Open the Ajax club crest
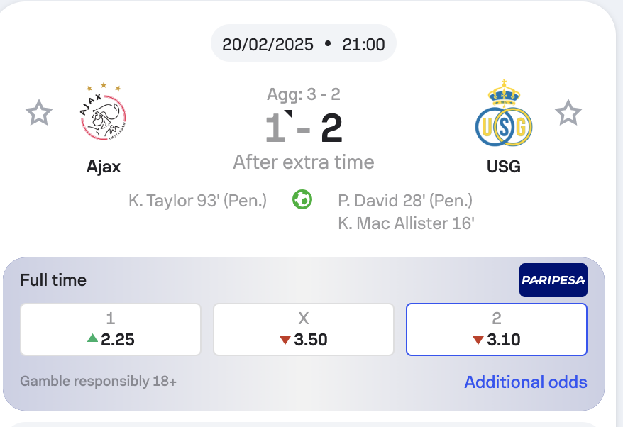Screen dimensions: 623x427 pyautogui.click(x=104, y=111)
